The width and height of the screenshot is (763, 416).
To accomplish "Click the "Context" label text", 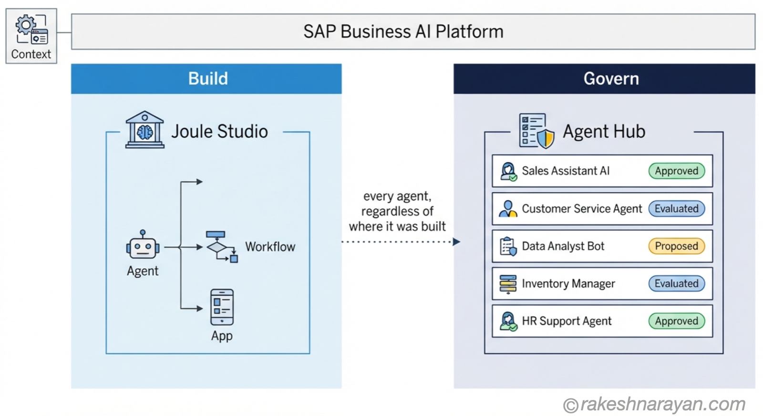I will (x=31, y=54).
